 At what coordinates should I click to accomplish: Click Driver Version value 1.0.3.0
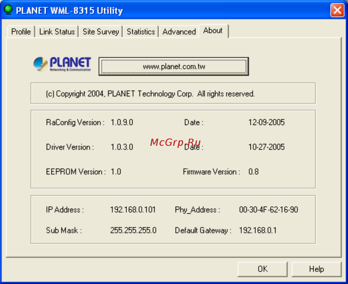tap(122, 147)
